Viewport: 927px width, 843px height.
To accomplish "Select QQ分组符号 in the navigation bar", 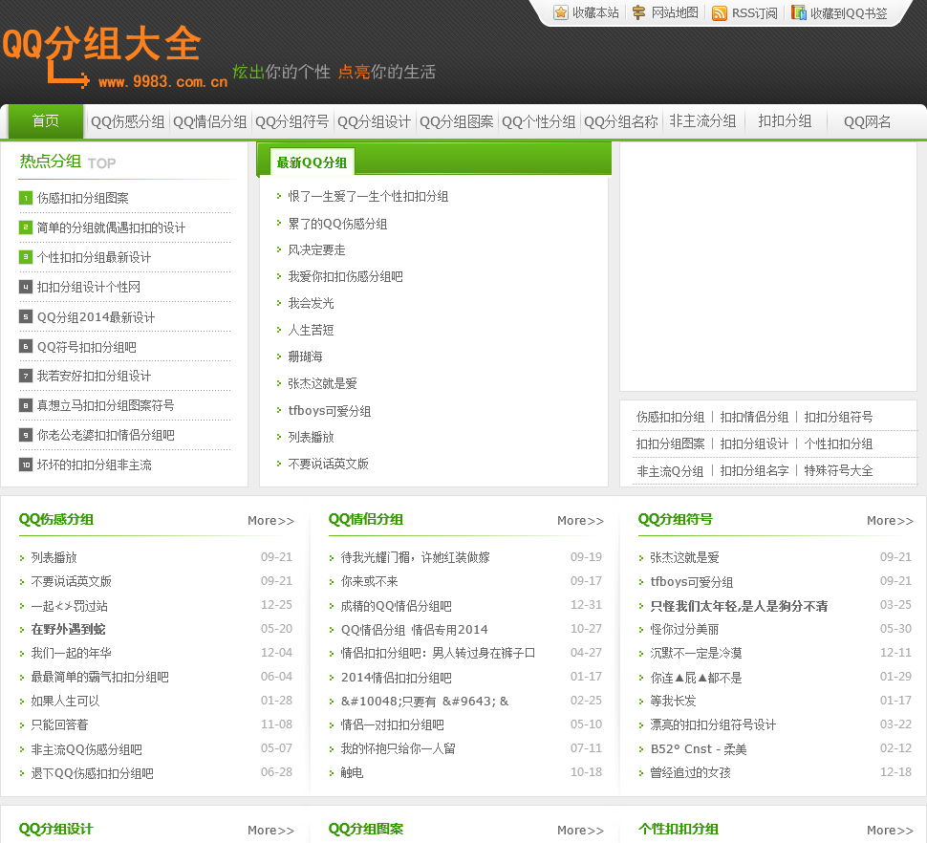I will pyautogui.click(x=292, y=121).
